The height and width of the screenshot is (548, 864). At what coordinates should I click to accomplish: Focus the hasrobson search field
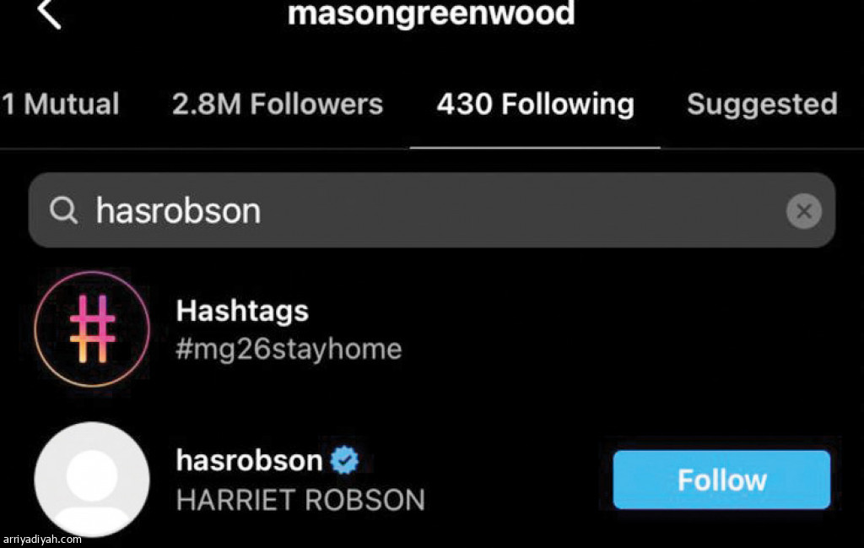(x=431, y=210)
